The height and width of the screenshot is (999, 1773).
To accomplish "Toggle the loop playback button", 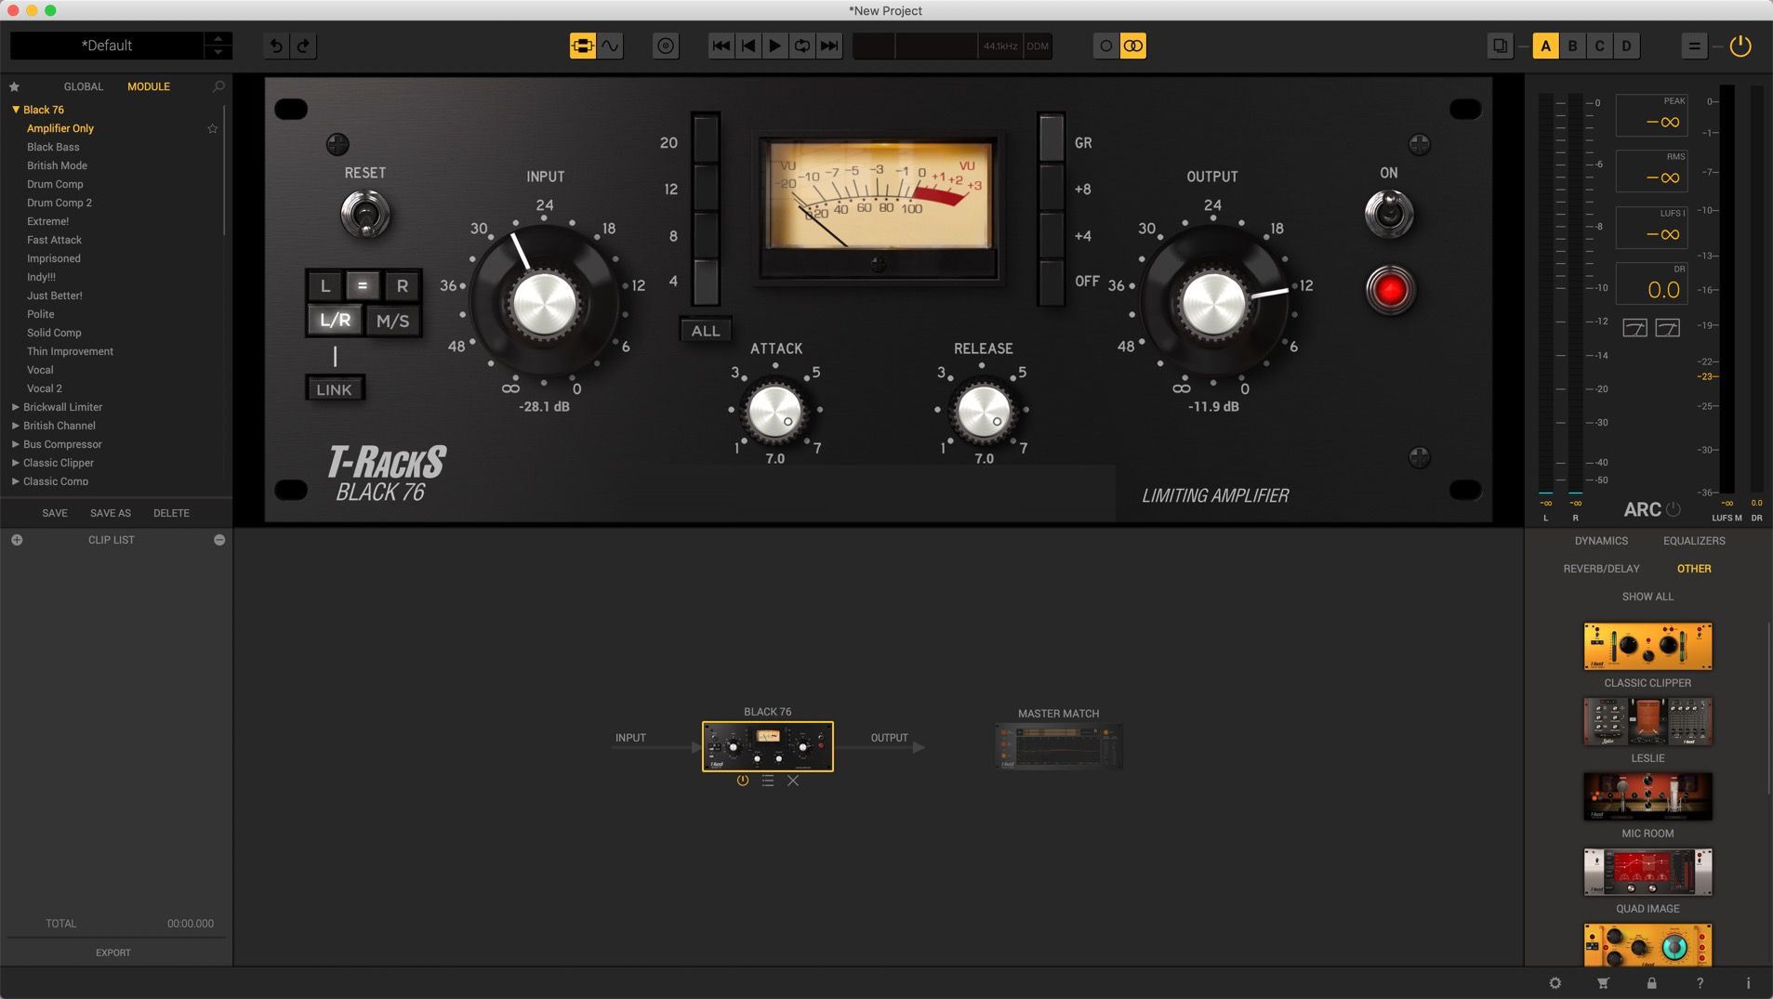I will pyautogui.click(x=801, y=46).
